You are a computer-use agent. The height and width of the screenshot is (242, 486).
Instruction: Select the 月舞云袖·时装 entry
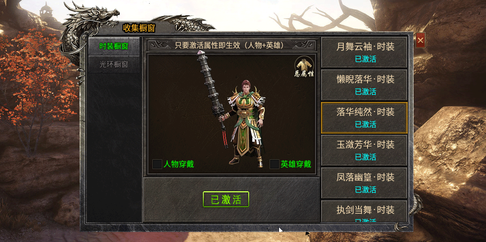pos(364,52)
